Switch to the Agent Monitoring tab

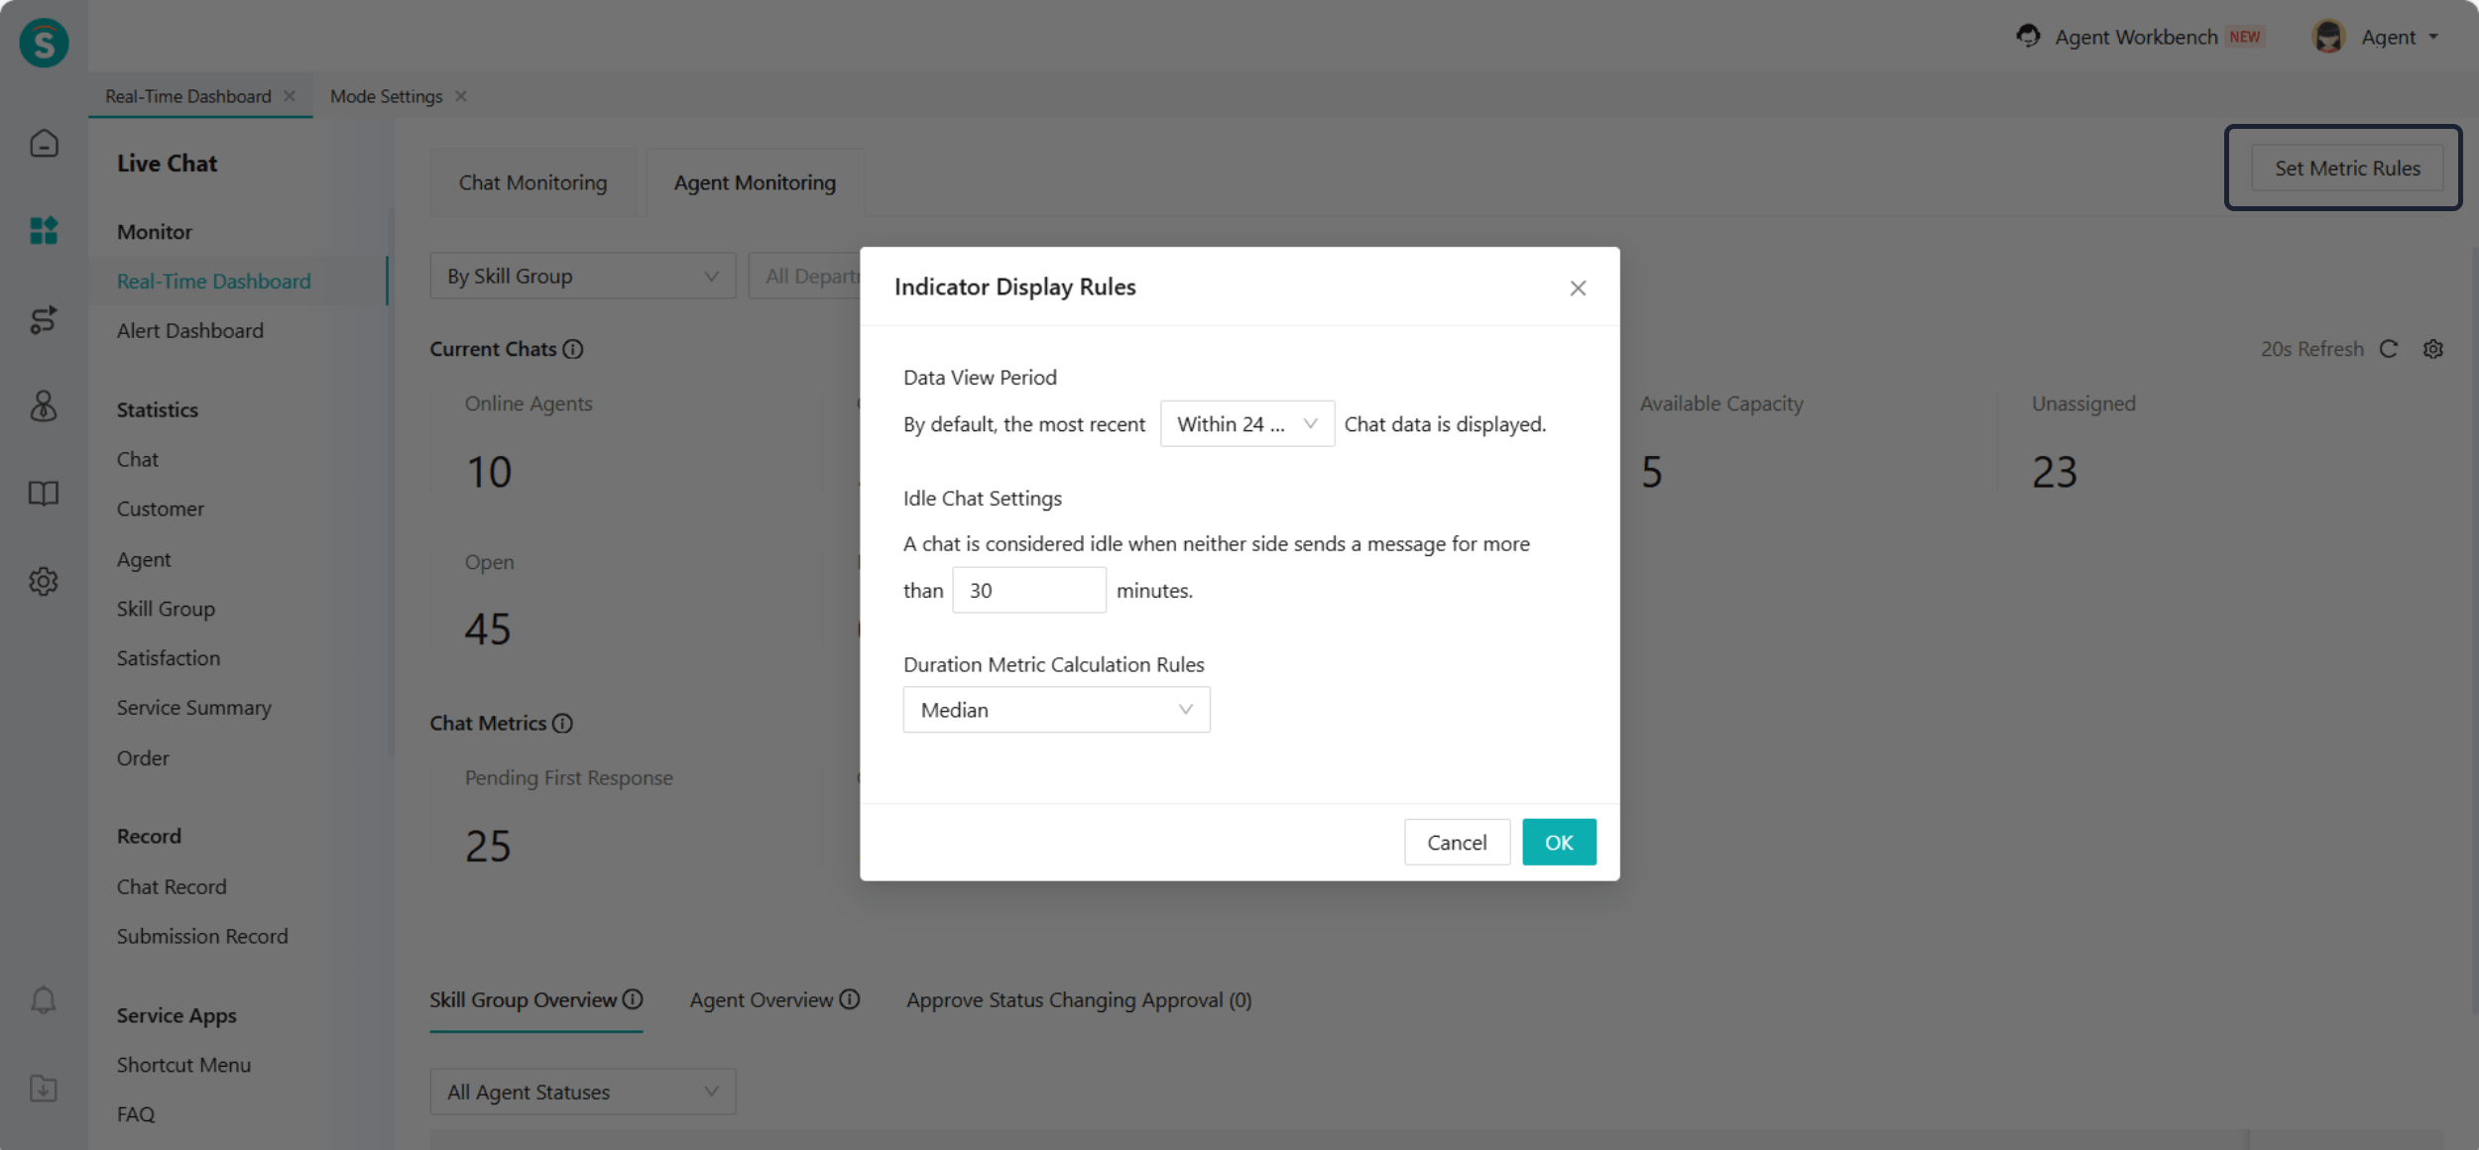point(755,183)
